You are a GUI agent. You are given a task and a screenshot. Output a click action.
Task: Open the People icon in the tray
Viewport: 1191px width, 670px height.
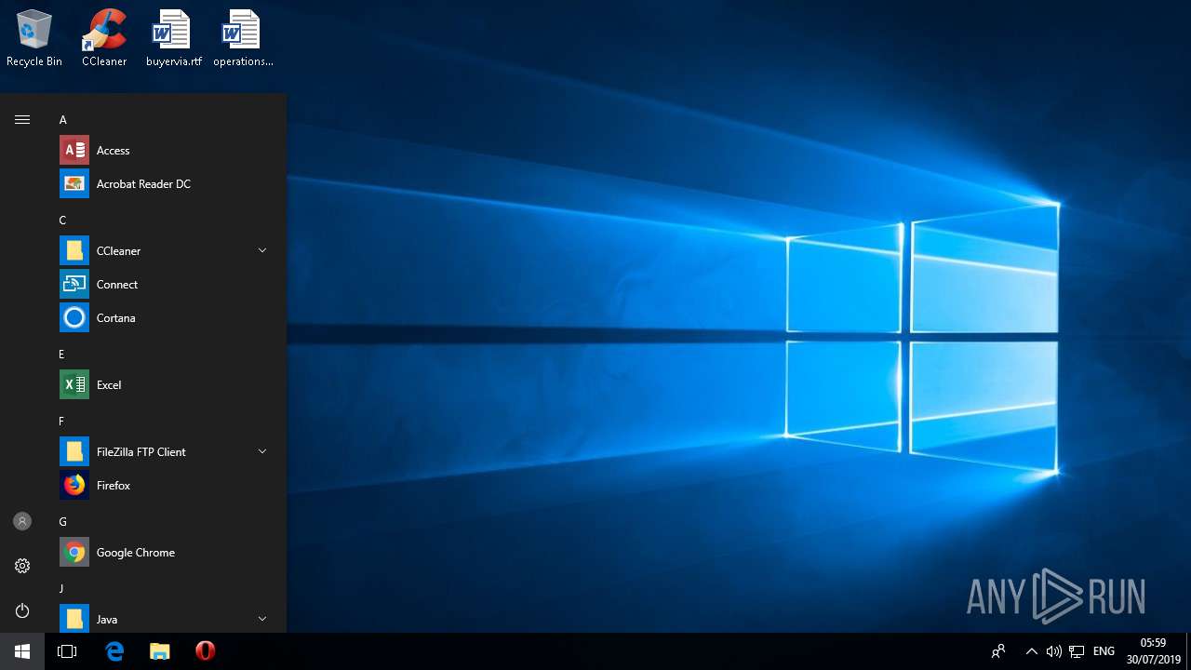pyautogui.click(x=998, y=651)
